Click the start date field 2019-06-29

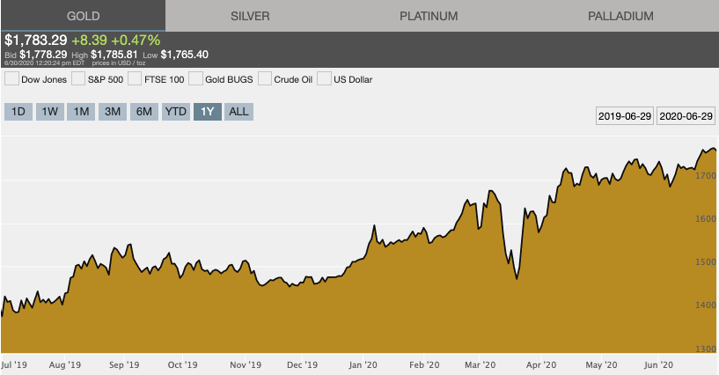625,116
